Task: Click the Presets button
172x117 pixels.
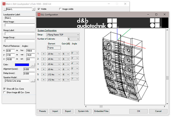Action: tap(42, 111)
